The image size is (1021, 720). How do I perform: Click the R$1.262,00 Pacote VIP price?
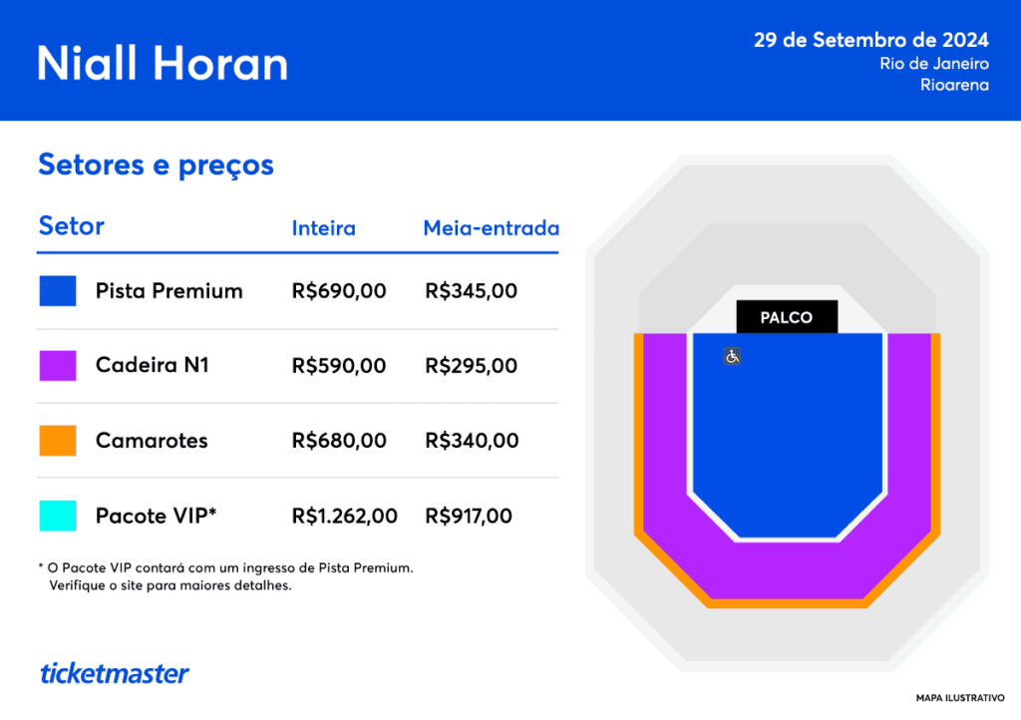pyautogui.click(x=344, y=516)
